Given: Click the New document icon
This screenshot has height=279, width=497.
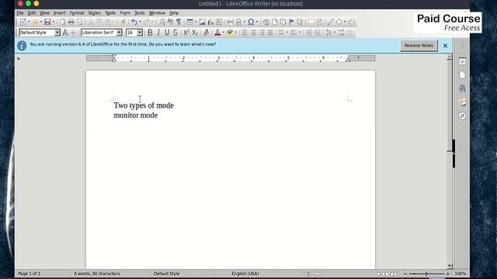Looking at the screenshot, I should pos(23,22).
